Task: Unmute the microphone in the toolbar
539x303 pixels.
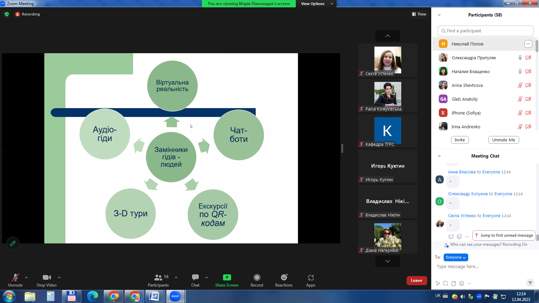Action: point(15,277)
